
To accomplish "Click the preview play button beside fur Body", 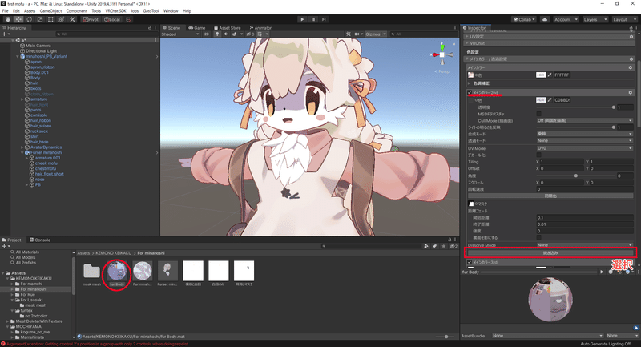I will pyautogui.click(x=602, y=272).
